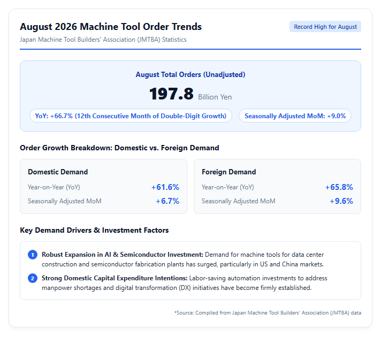
Task: Click the JMTBA source footnote
Action: click(x=268, y=313)
